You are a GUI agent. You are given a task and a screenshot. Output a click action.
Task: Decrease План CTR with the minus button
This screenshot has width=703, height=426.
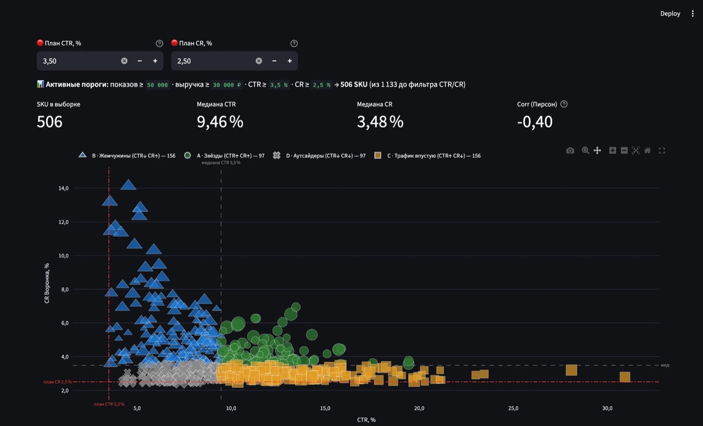tap(140, 61)
